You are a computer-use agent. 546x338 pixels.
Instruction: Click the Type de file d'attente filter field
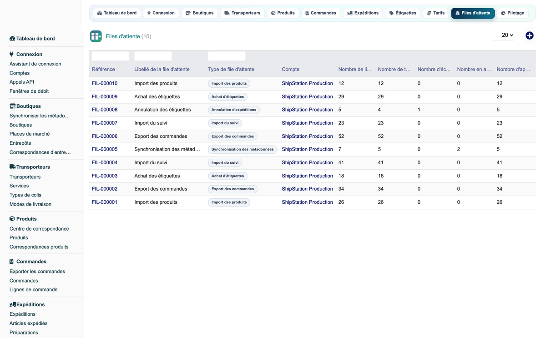(227, 56)
